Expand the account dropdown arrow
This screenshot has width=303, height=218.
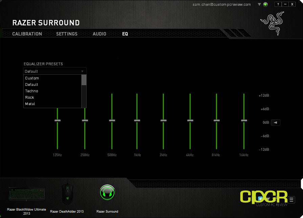[x=259, y=4]
